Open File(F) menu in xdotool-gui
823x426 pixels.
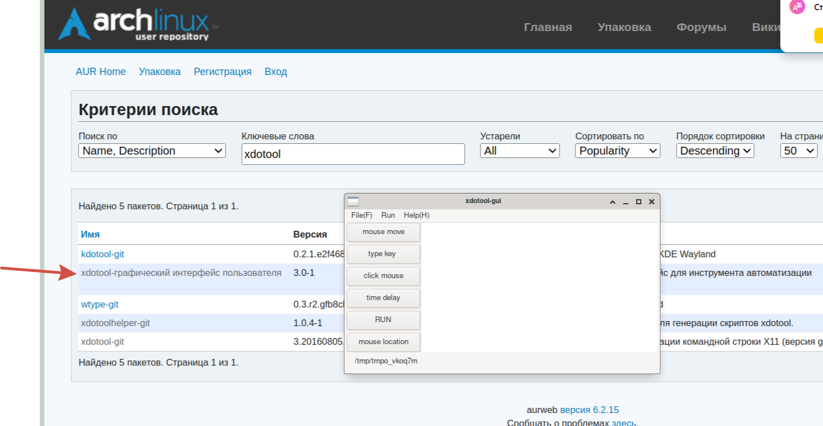(x=361, y=216)
